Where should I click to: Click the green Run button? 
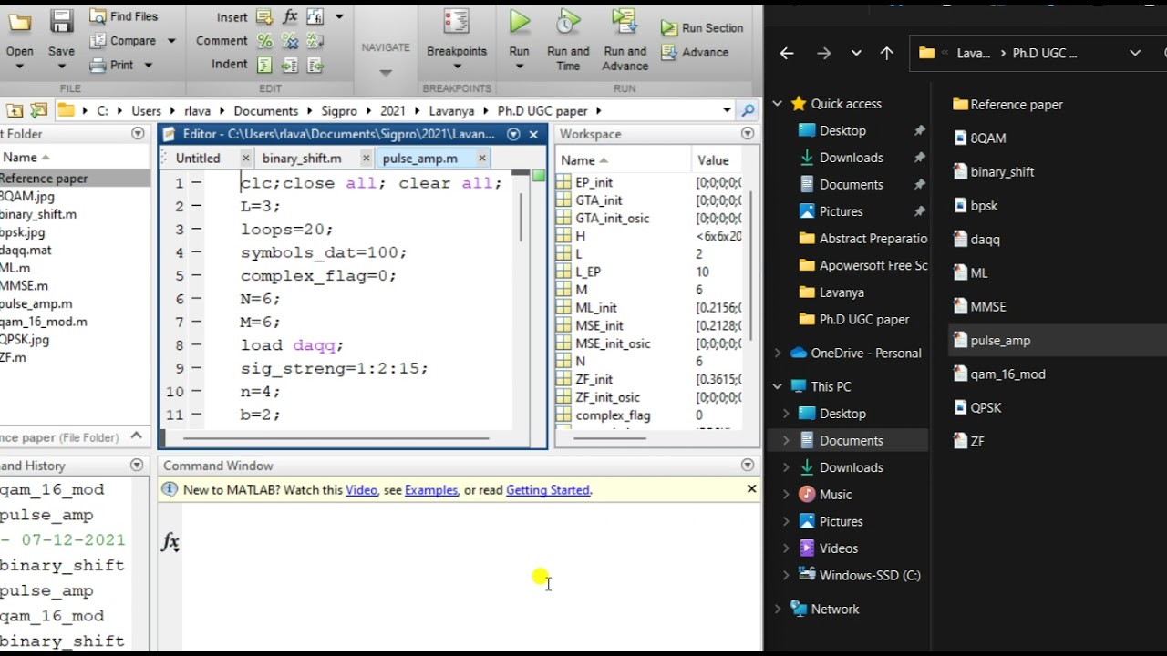[519, 22]
